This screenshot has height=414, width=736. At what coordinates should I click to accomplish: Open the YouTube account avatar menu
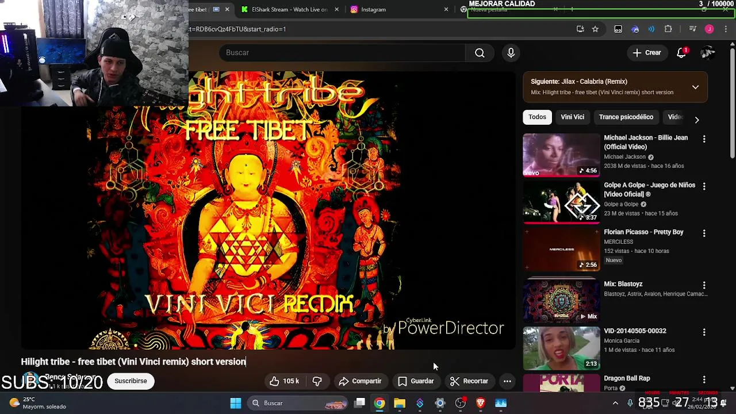point(707,53)
